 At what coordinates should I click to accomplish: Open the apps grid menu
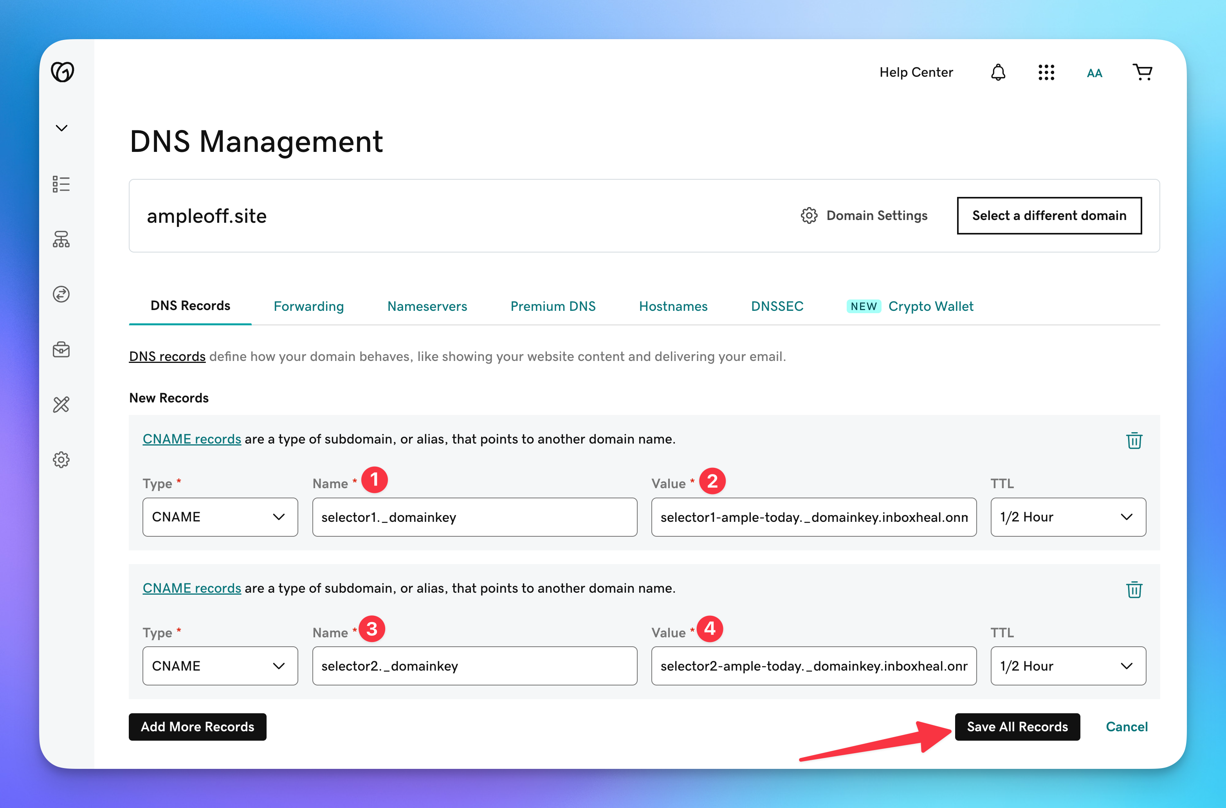[1046, 72]
